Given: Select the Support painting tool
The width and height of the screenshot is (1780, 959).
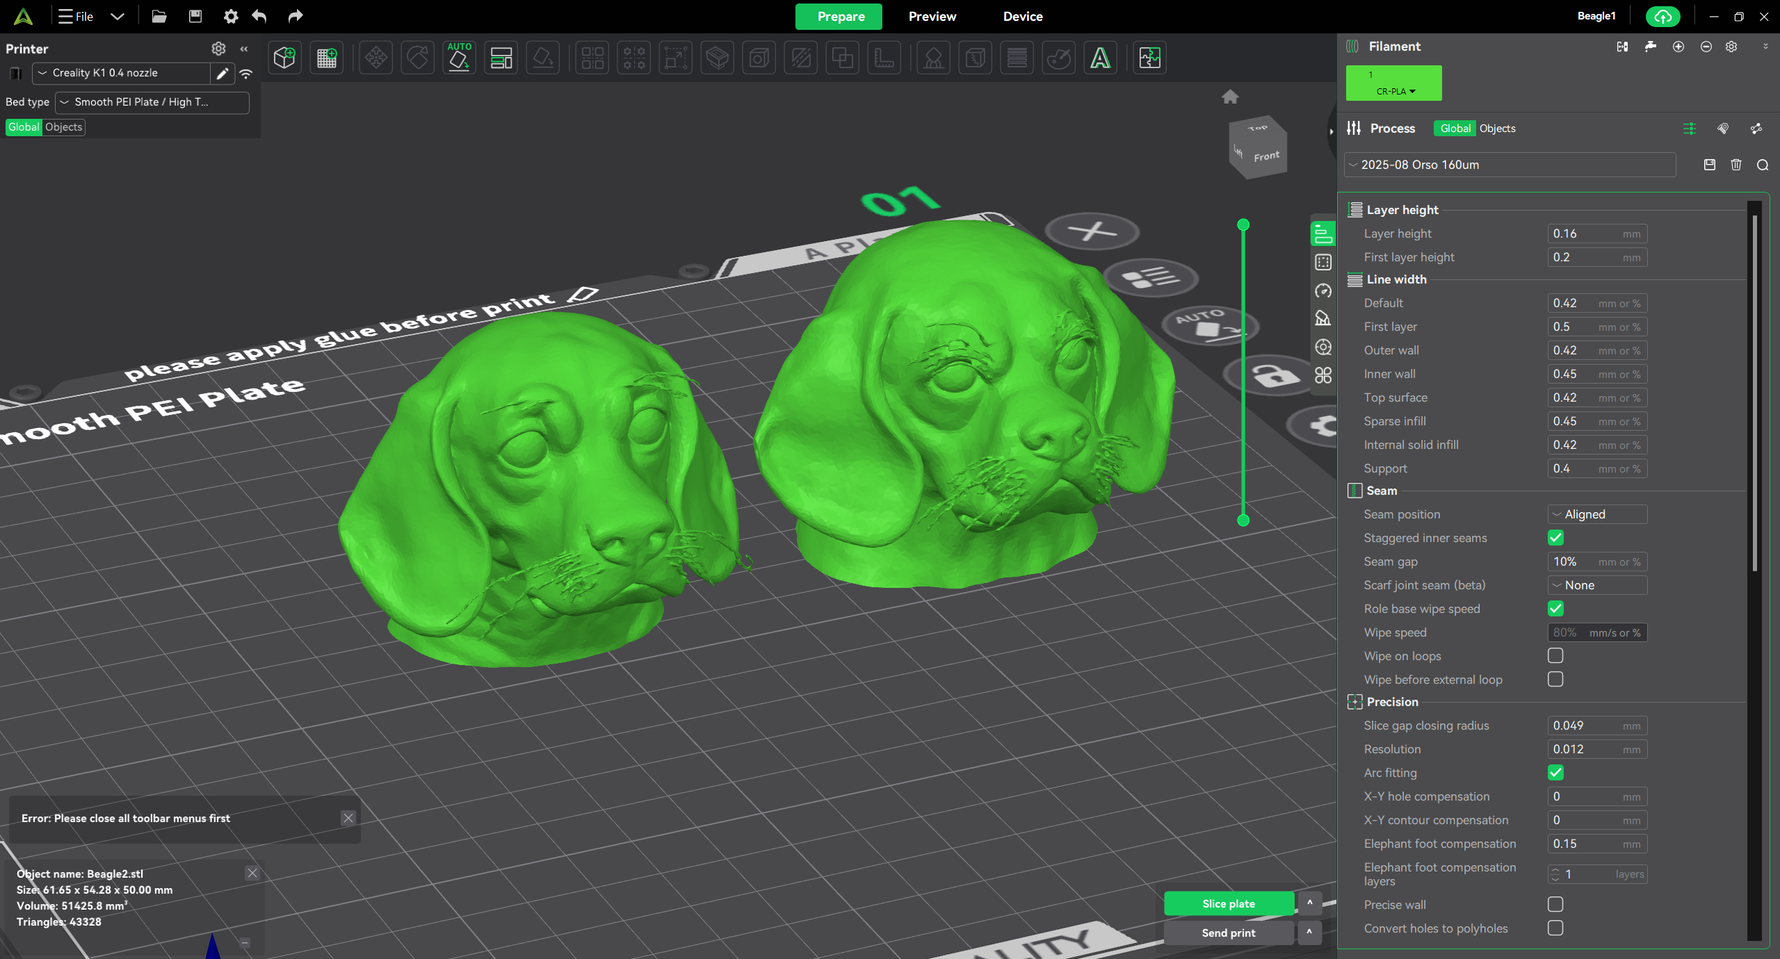Looking at the screenshot, I should click(x=934, y=58).
